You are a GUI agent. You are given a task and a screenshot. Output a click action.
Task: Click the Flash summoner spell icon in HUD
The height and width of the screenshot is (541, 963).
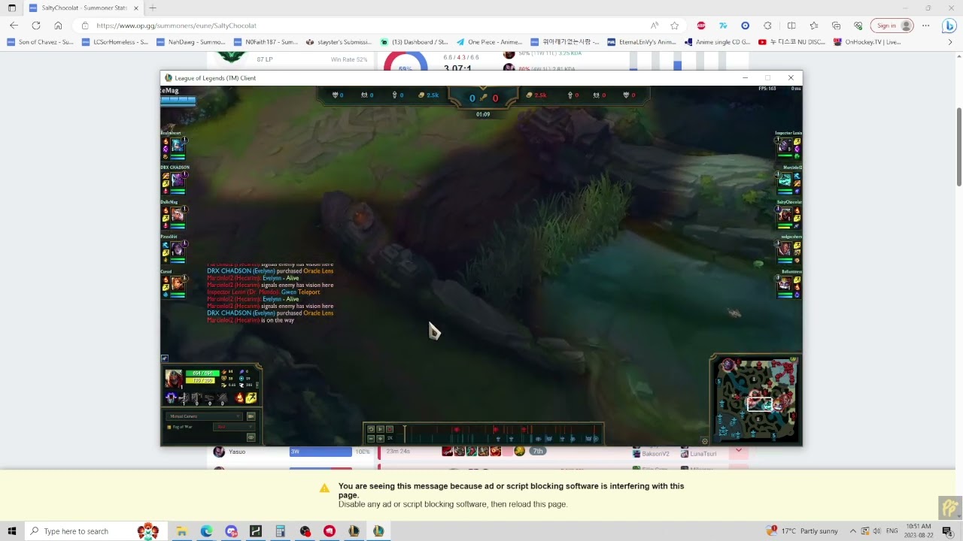pyautogui.click(x=251, y=397)
